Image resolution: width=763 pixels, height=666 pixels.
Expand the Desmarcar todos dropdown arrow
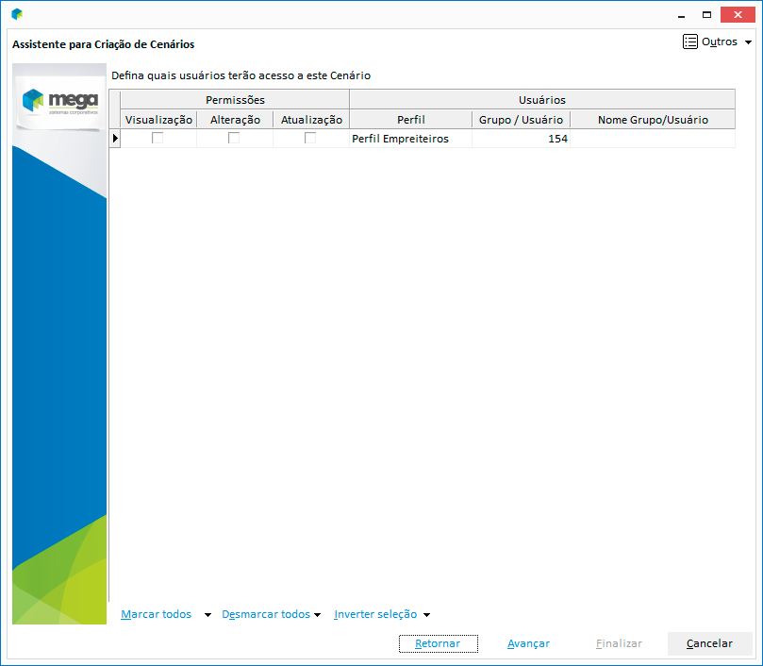pos(317,615)
